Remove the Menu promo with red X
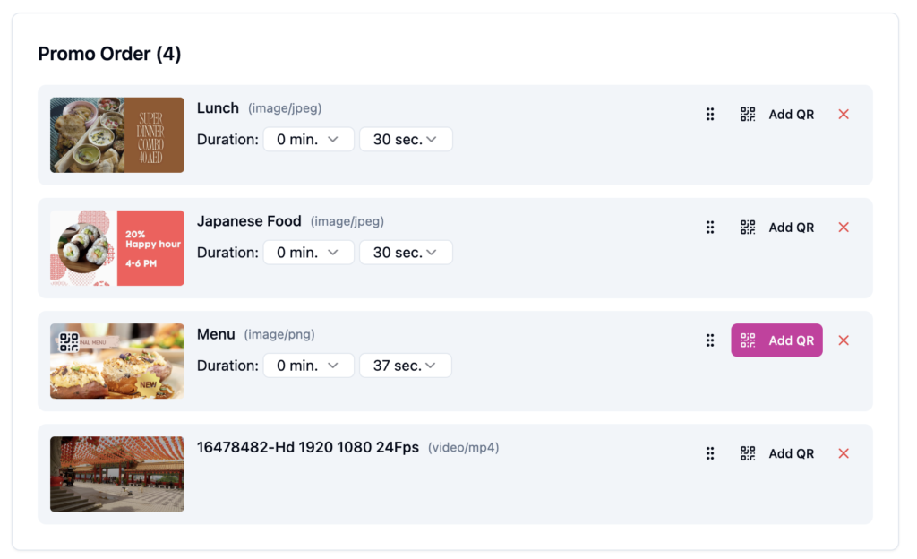The height and width of the screenshot is (559, 917). (844, 340)
